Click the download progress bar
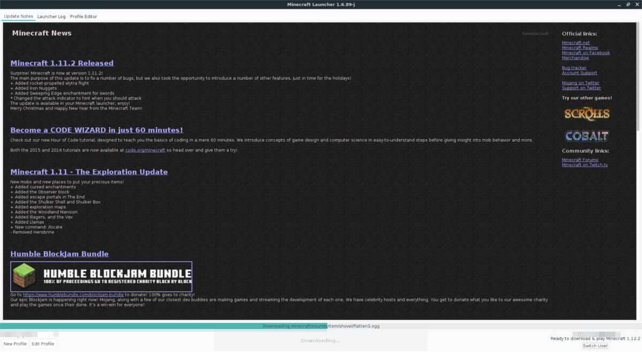 (x=321, y=326)
